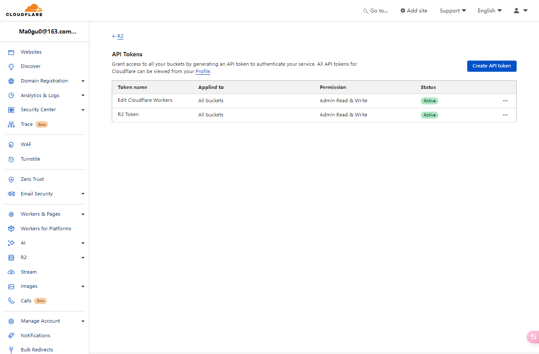The height and width of the screenshot is (354, 539).
Task: Open actions menu for Edit Cloudflare Workers token
Action: (x=505, y=101)
